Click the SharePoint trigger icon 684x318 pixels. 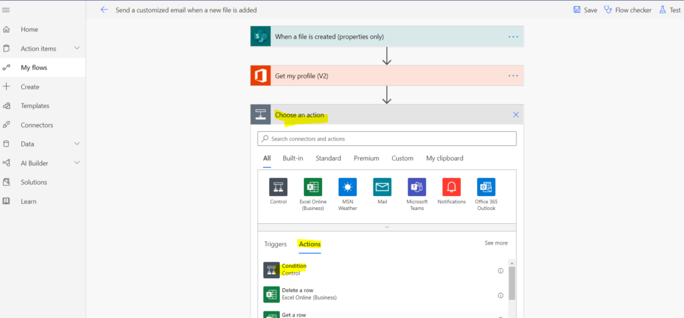pyautogui.click(x=261, y=37)
